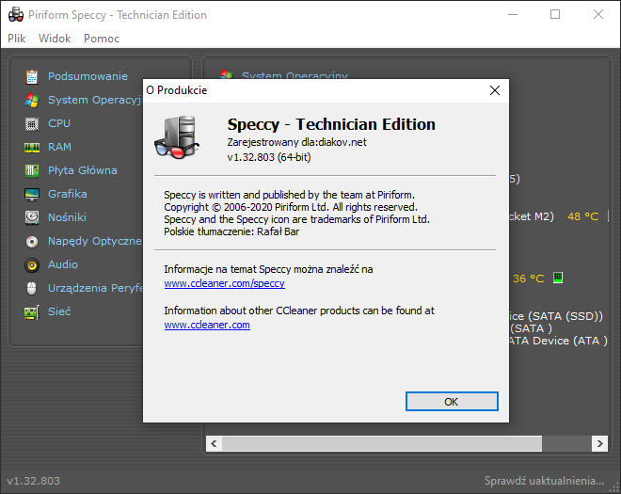
Task: Go to Grafika section
Action: point(68,194)
